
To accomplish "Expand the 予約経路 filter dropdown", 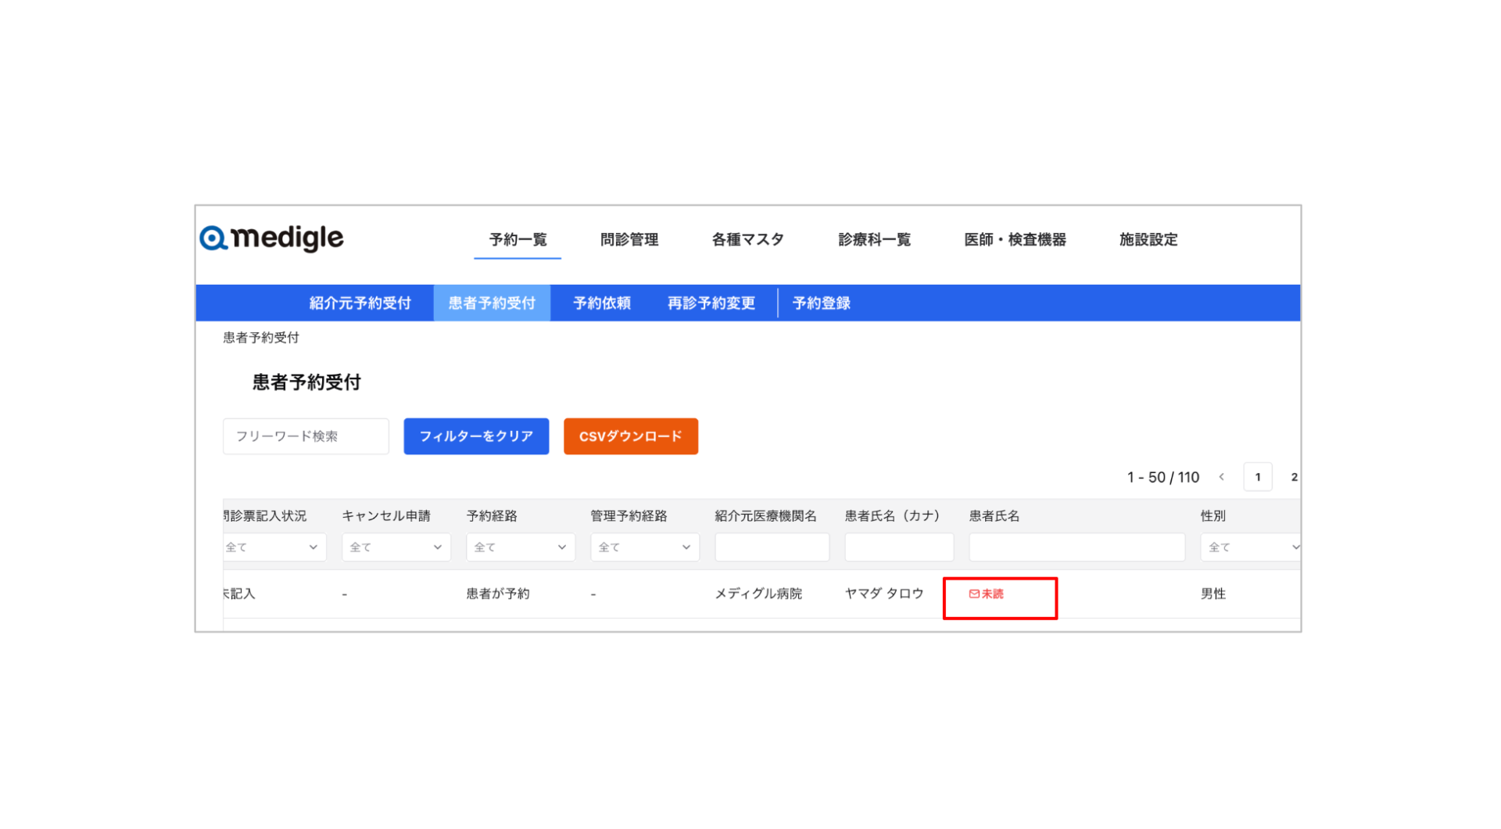I will coord(521,547).
